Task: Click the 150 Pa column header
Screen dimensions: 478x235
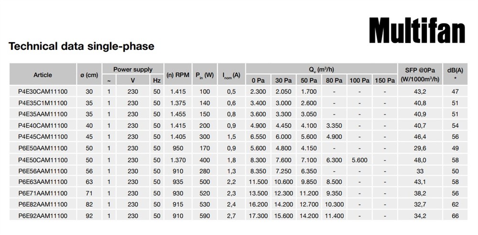Action: click(x=384, y=80)
